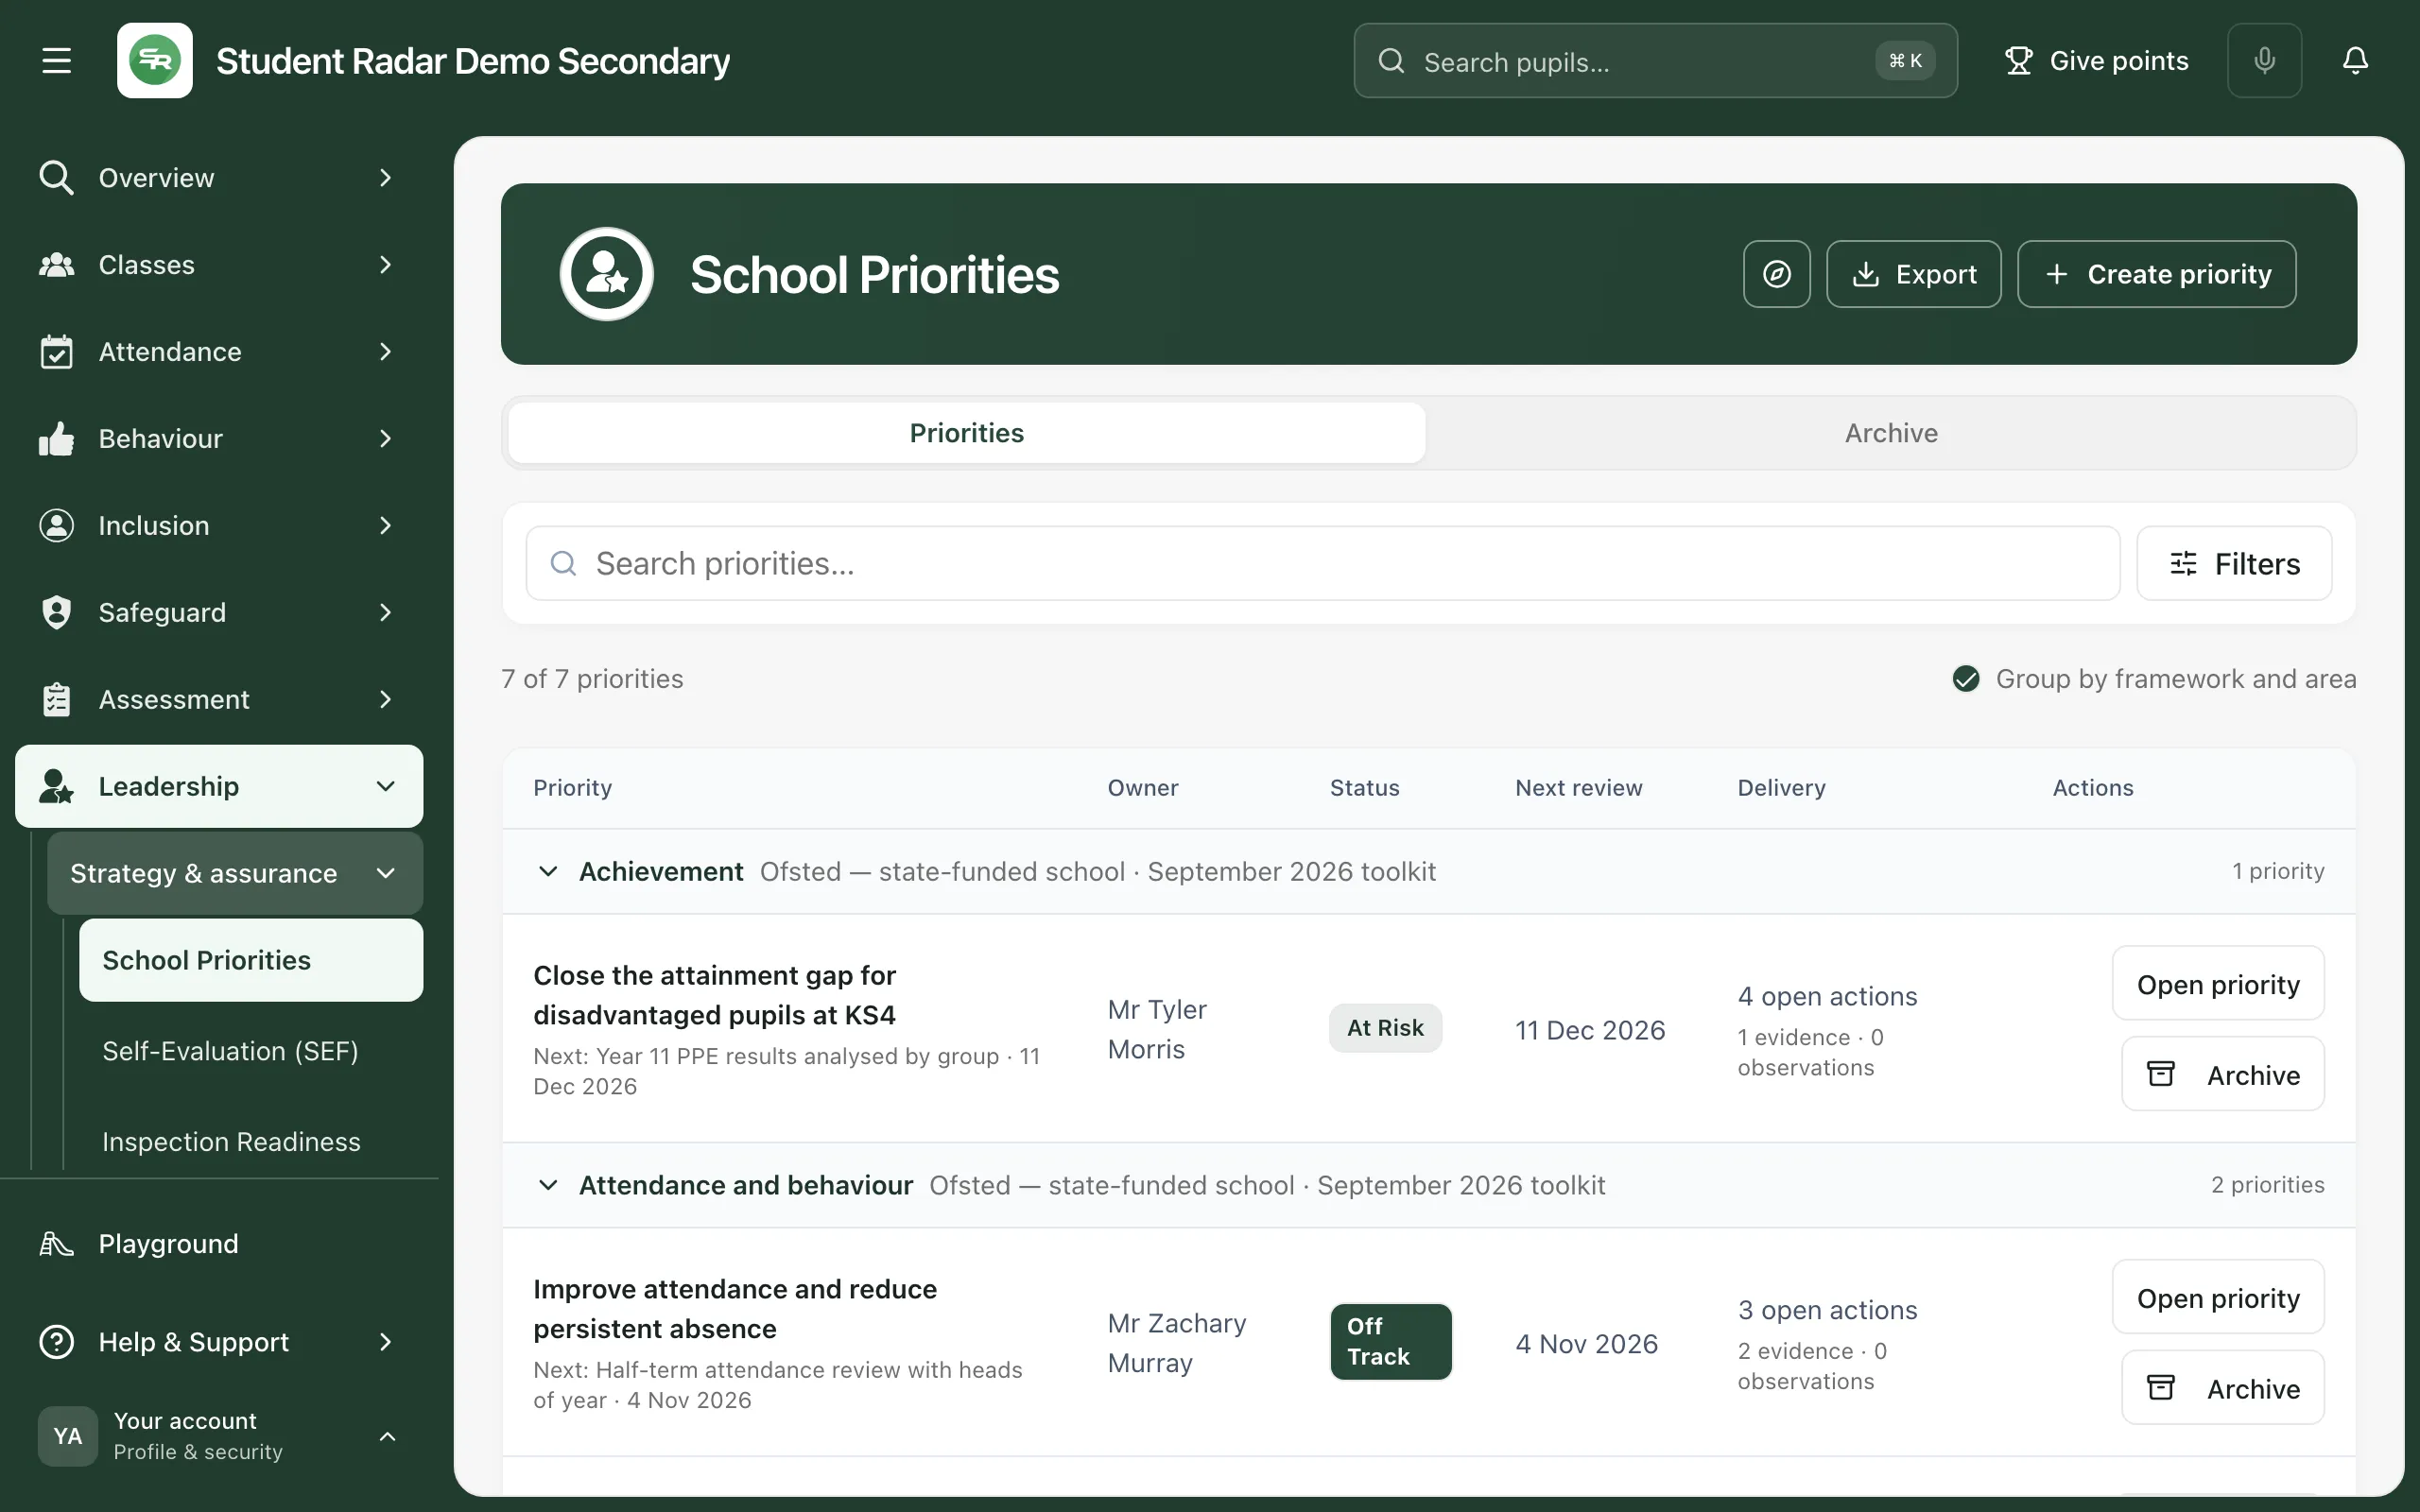Click the Export button
This screenshot has width=2420, height=1512.
1913,274
